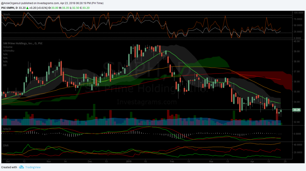Screen dimensions: 306x171
Task: Click the Apr label on time axis
Action: tap(252, 161)
